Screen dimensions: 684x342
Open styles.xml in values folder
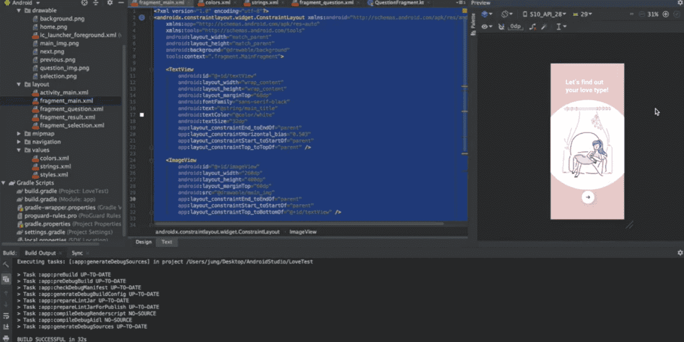point(49,175)
